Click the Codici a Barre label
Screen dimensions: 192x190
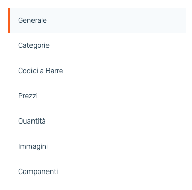41,71
